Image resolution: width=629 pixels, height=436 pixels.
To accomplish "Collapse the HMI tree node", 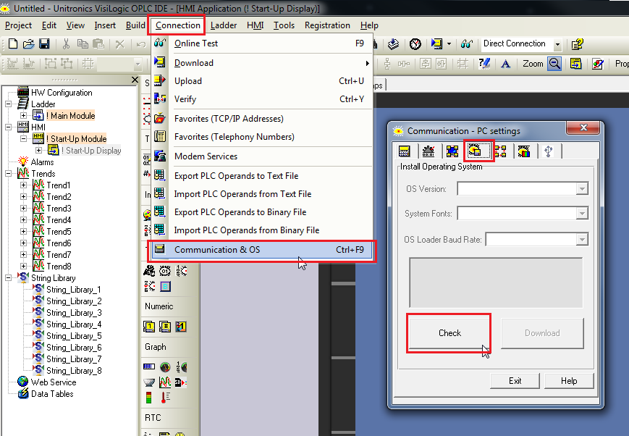I will [9, 127].
